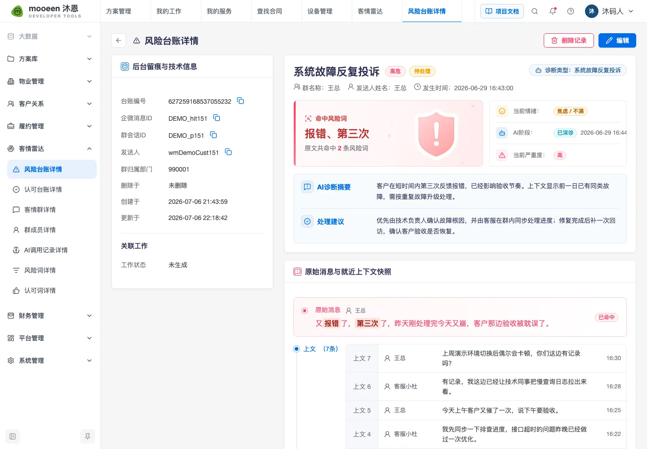Select the 上文 (7条) radio marker
This screenshot has width=647, height=449.
(x=297, y=349)
